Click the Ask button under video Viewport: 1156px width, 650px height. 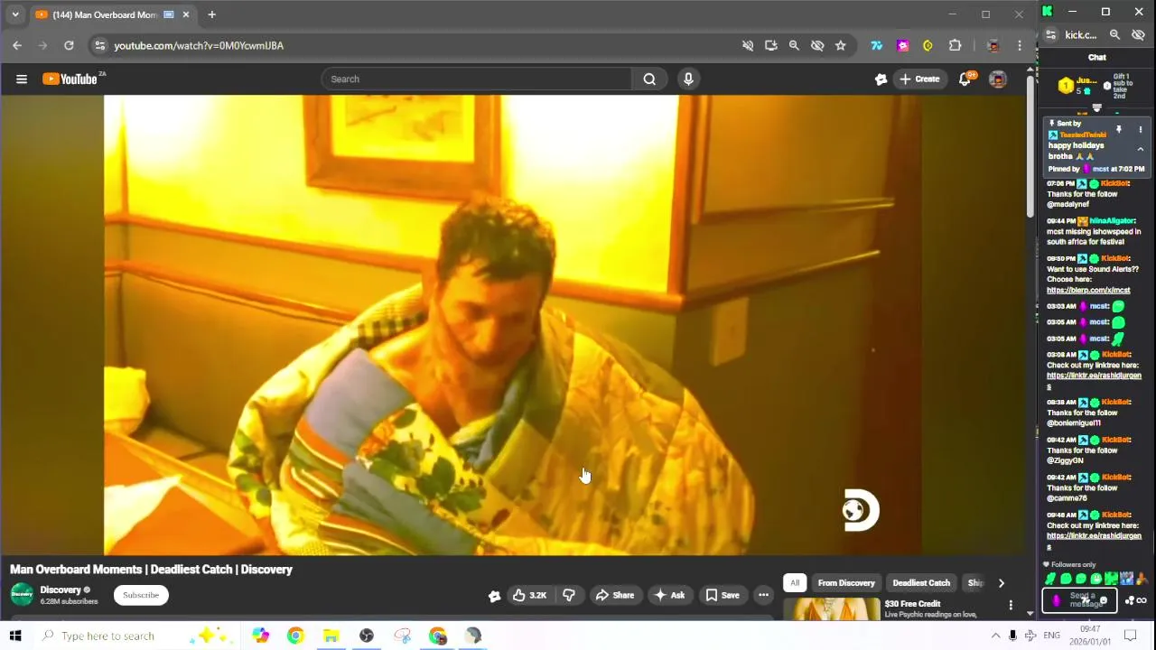pos(669,595)
